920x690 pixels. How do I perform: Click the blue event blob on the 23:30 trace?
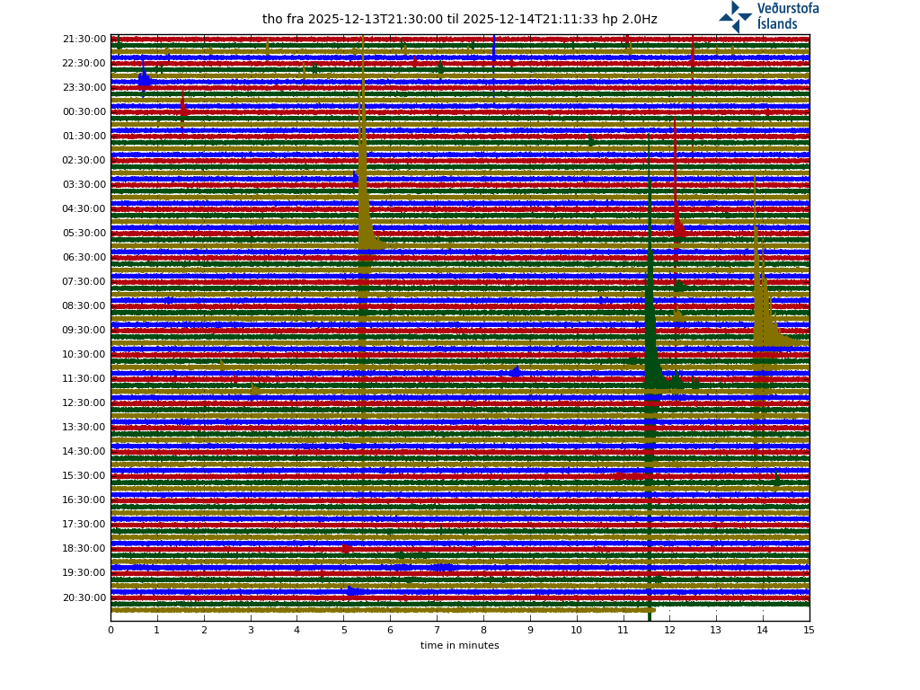click(x=145, y=80)
